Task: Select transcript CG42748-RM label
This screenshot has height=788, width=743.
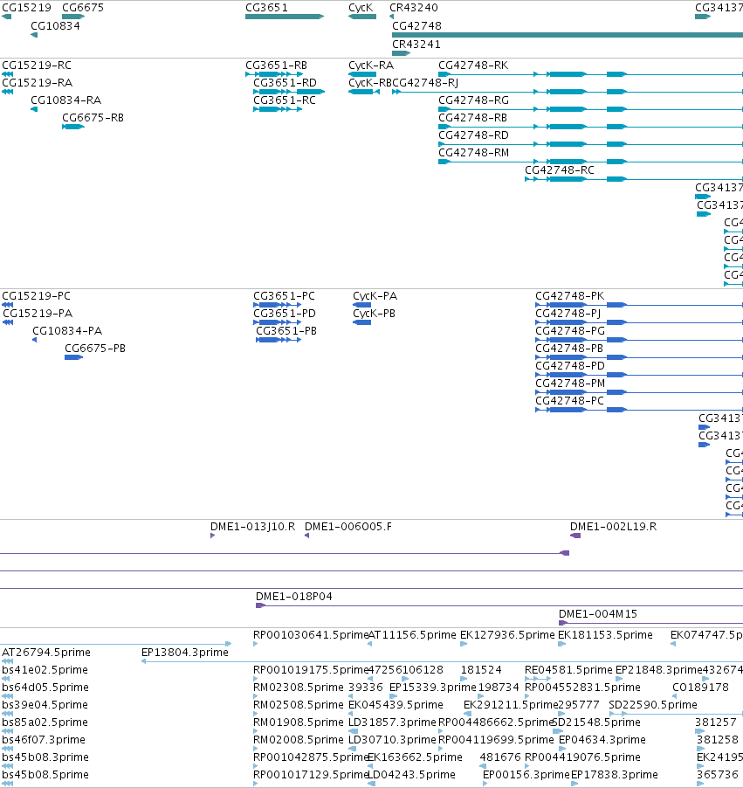Action: tap(474, 152)
